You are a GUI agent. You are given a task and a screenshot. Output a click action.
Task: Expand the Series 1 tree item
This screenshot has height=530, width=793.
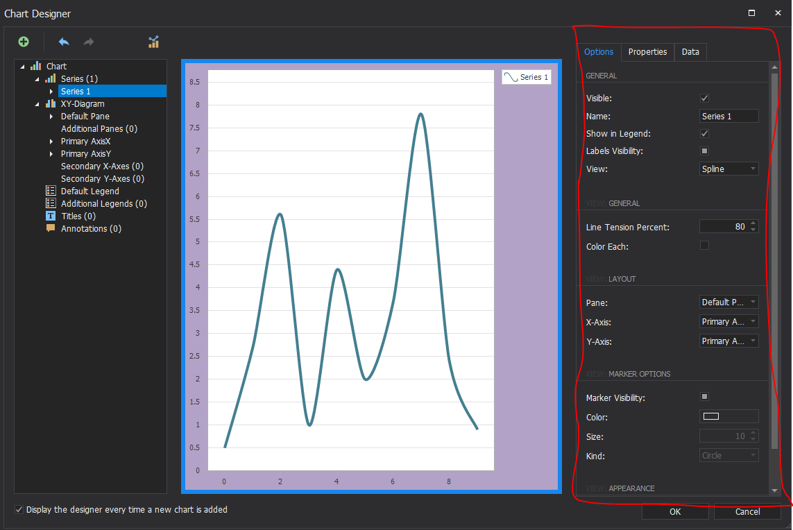(51, 92)
